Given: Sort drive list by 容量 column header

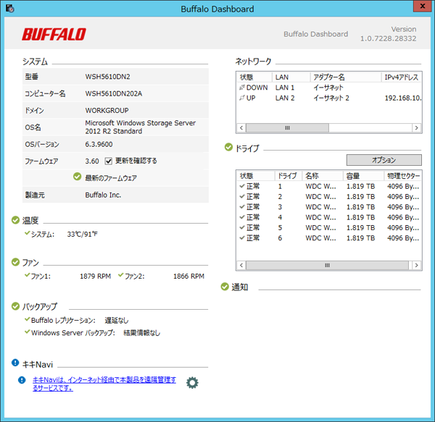Looking at the screenshot, I should (362, 176).
